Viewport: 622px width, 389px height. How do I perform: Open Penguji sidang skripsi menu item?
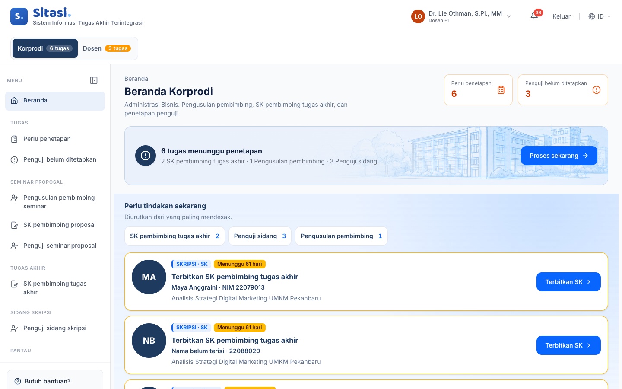[55, 328]
